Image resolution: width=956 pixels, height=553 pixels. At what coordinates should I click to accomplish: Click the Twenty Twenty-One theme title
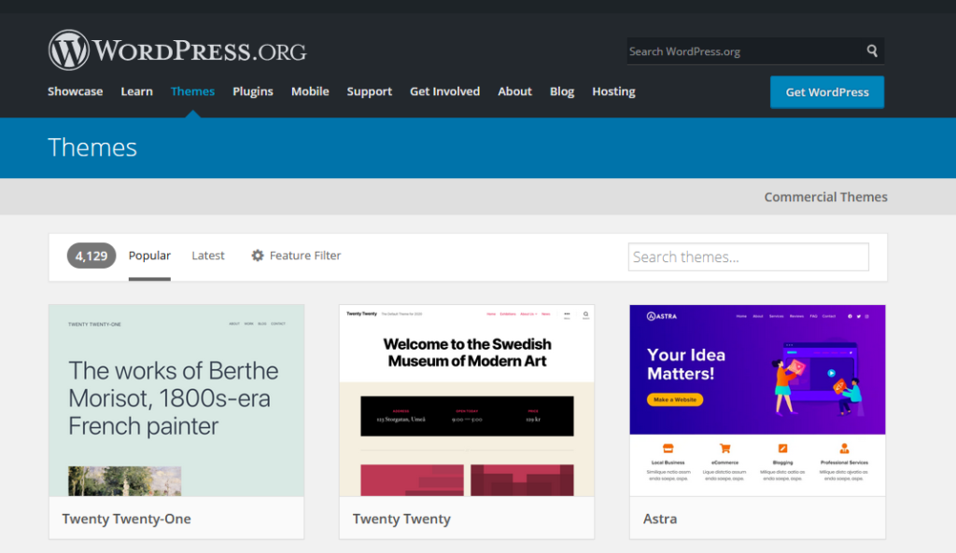(126, 518)
